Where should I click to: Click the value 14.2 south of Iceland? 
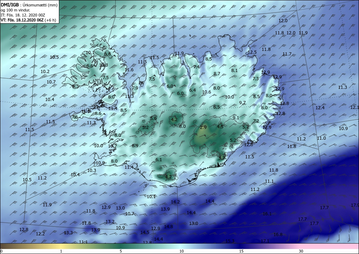[175, 202]
